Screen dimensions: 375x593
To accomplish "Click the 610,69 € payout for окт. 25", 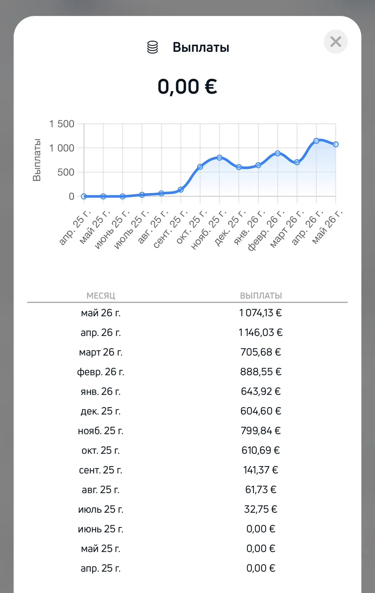I will pos(261,450).
